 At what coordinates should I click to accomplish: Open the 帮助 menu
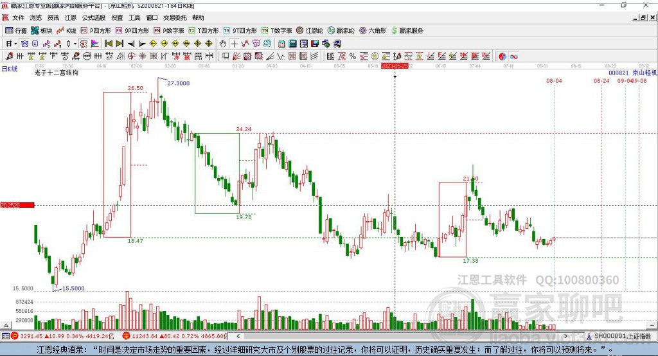tap(198, 17)
